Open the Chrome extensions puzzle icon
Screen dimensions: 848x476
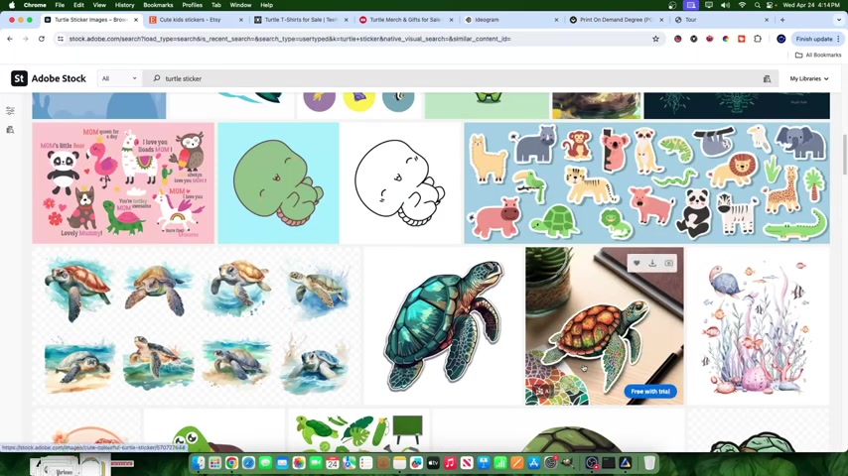tap(757, 39)
